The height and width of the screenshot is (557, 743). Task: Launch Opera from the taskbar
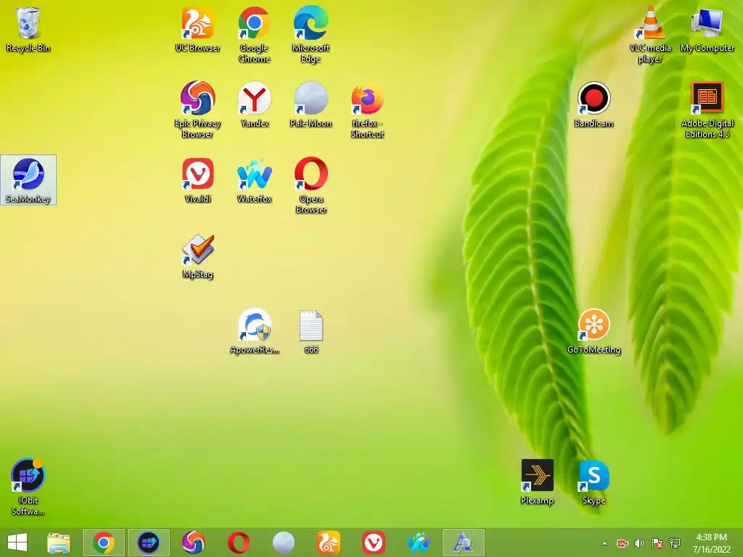[x=238, y=542]
